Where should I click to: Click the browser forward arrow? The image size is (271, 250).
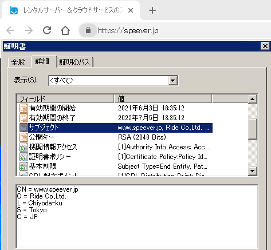tap(29, 30)
